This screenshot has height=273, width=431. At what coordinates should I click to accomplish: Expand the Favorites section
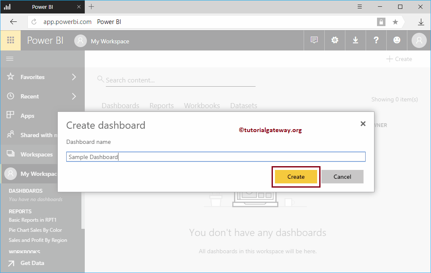[32, 77]
